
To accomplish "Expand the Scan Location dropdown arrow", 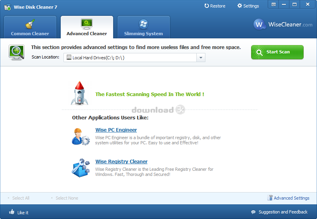I will (201, 58).
